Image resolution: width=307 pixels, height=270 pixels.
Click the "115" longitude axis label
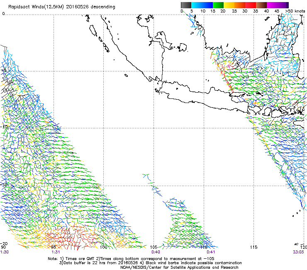pyautogui.click(x=254, y=247)
